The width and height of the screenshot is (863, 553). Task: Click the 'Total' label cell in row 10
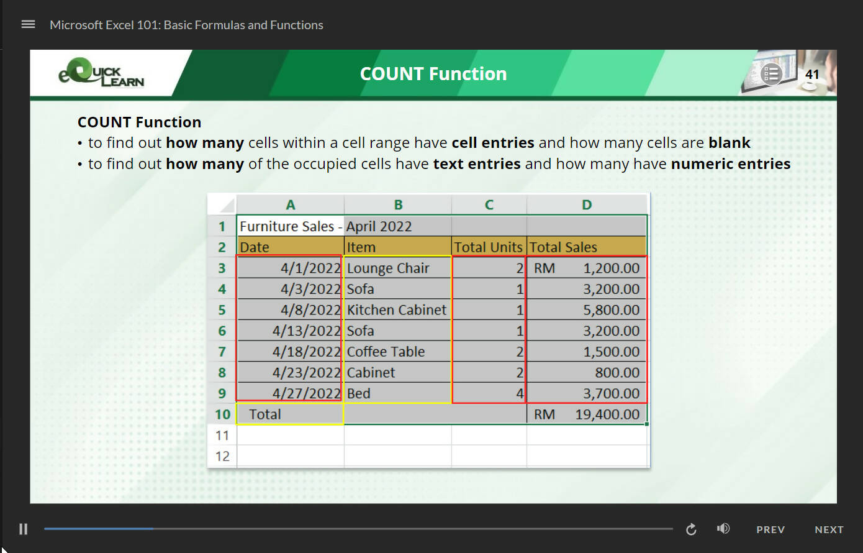coord(290,414)
